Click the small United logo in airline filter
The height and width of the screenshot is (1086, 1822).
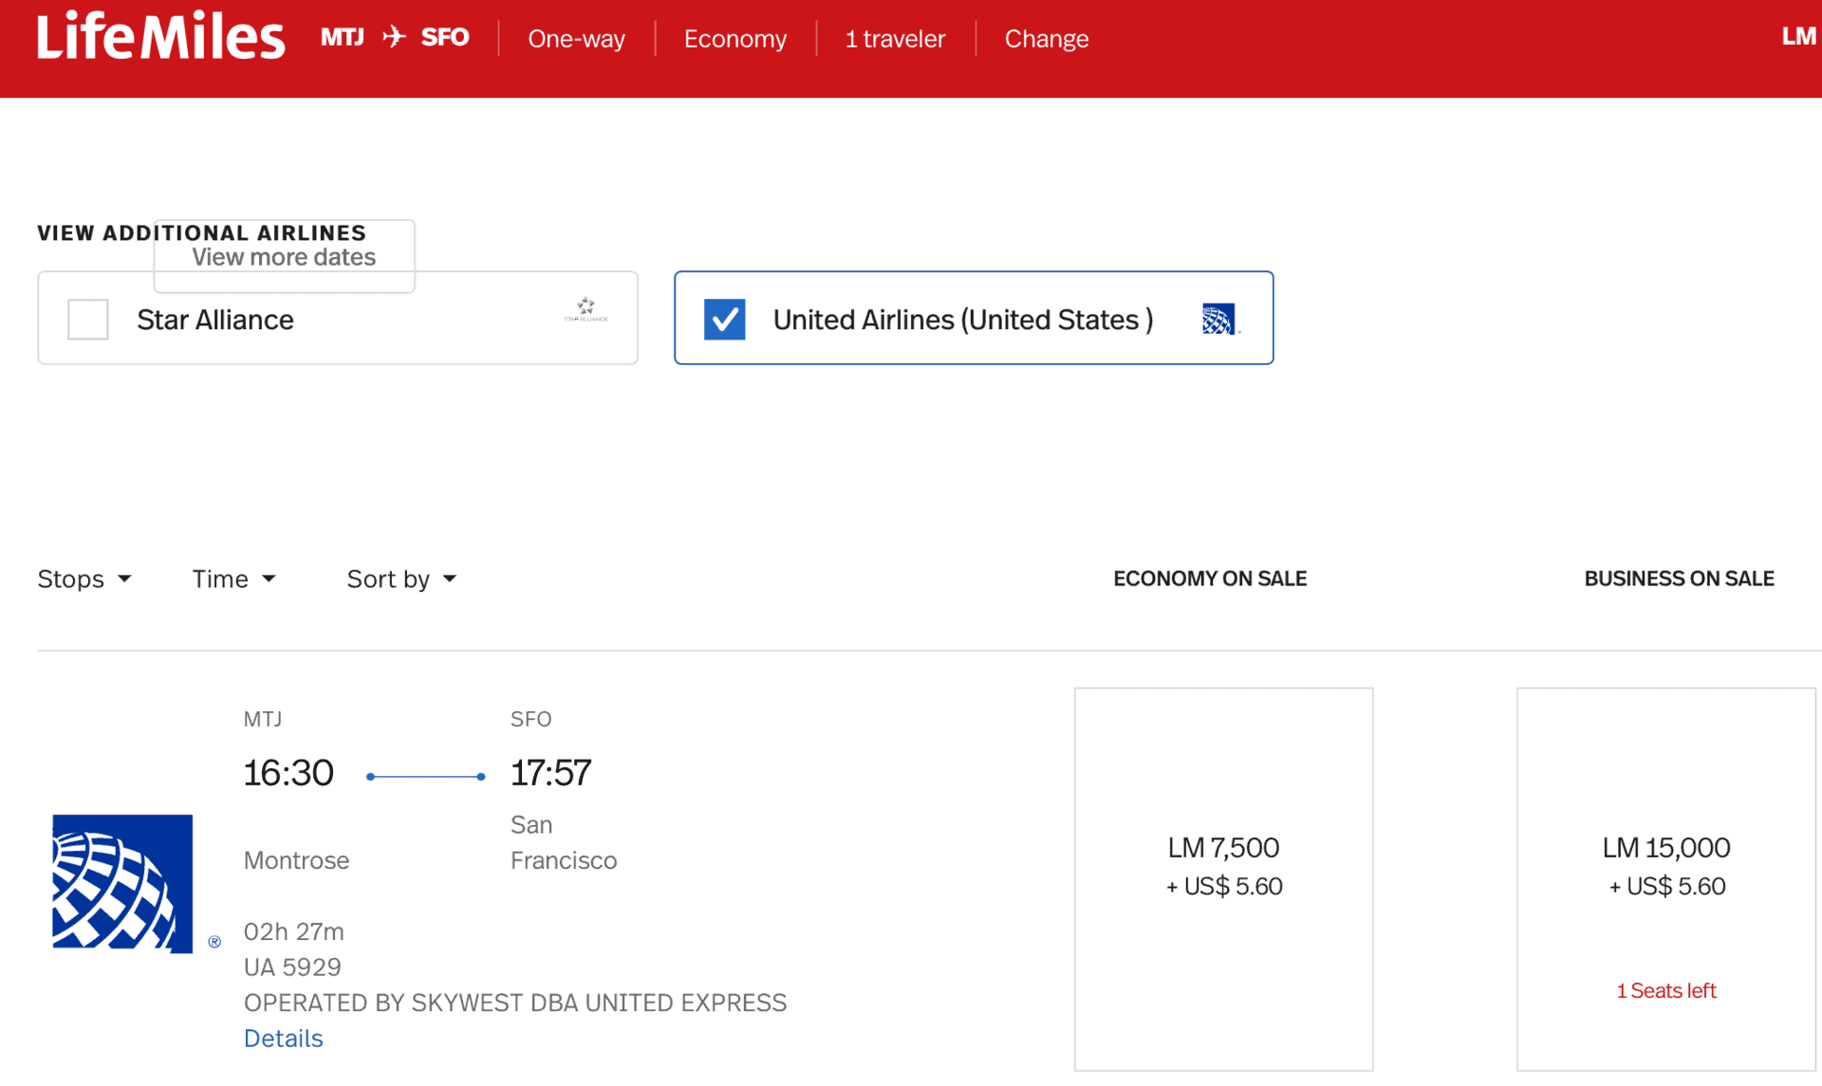[1219, 319]
